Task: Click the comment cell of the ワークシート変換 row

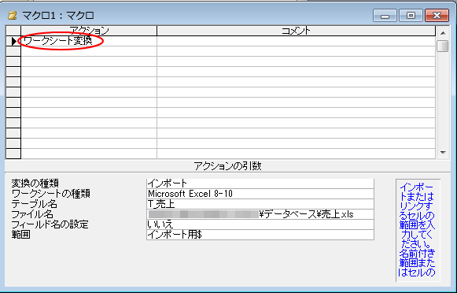Action: (296, 41)
